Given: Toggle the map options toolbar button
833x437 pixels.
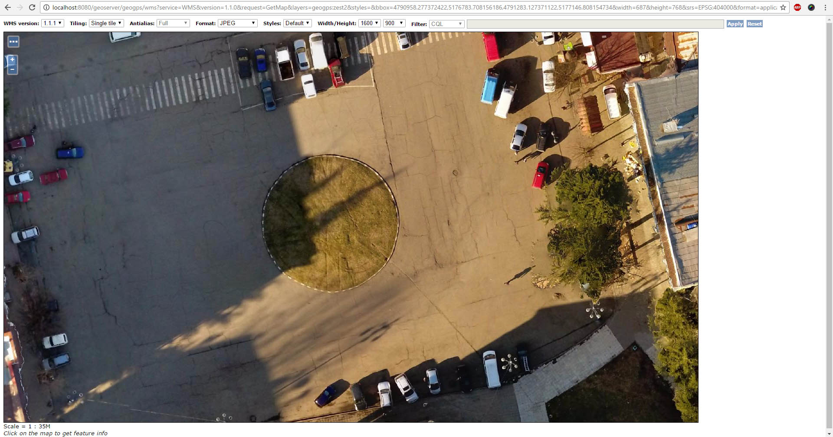Looking at the screenshot, I should coord(13,42).
